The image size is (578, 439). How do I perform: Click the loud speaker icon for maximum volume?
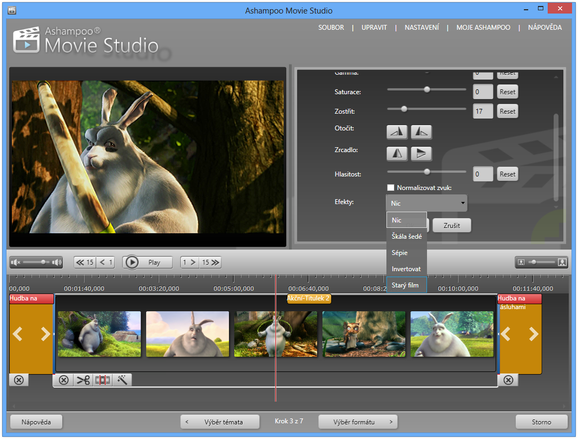pos(56,263)
